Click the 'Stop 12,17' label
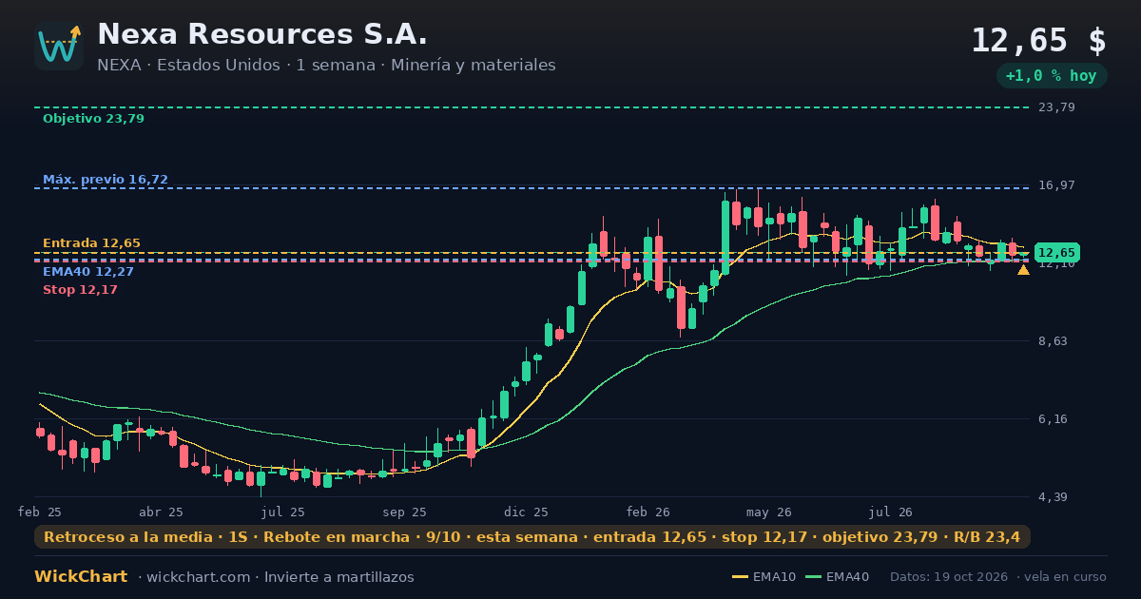This screenshot has height=599, width=1141. coord(80,290)
